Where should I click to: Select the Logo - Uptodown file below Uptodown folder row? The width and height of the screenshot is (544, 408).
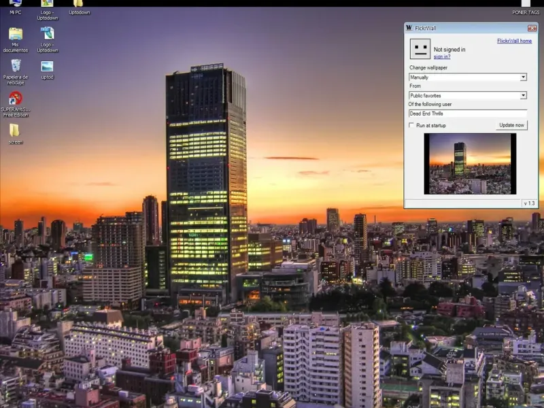[47, 33]
